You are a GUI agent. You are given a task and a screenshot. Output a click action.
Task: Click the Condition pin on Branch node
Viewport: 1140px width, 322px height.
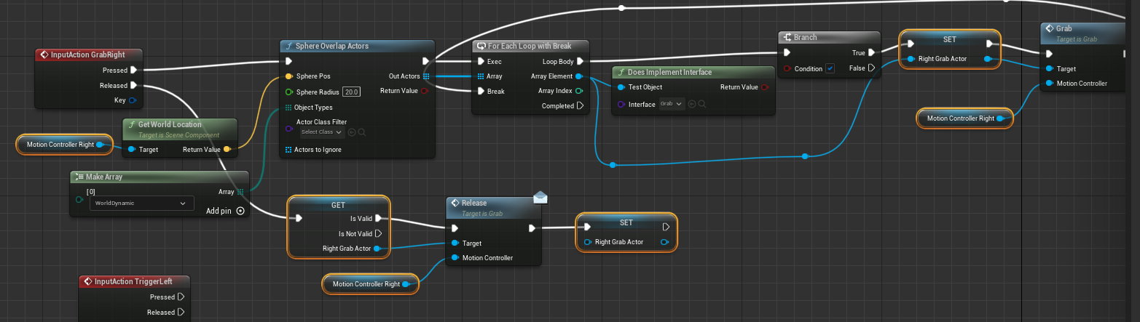[x=786, y=69]
